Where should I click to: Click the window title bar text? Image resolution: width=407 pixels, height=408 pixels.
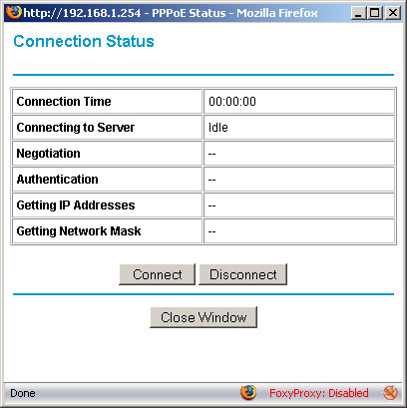point(171,13)
